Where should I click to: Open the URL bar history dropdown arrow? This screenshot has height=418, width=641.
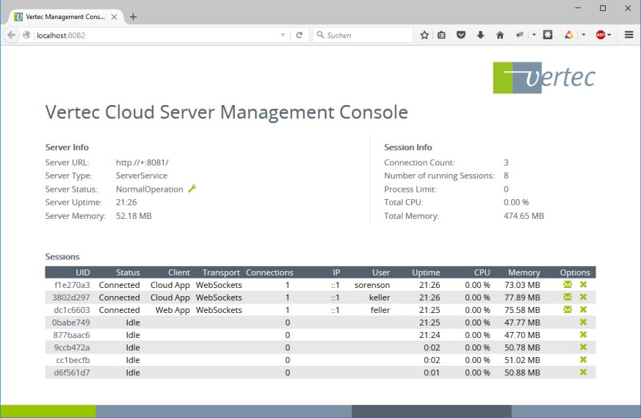click(x=283, y=35)
